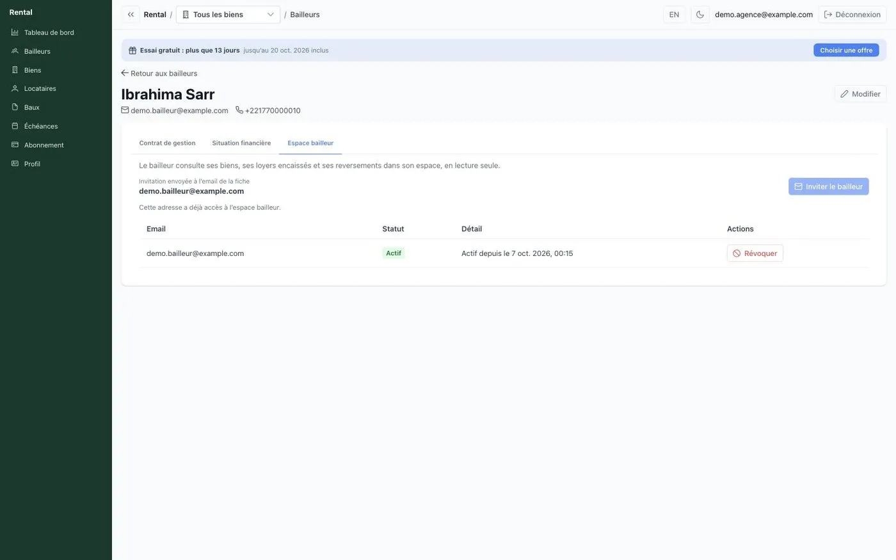Click the Profil ID card icon
This screenshot has width=896, height=560.
(15, 164)
